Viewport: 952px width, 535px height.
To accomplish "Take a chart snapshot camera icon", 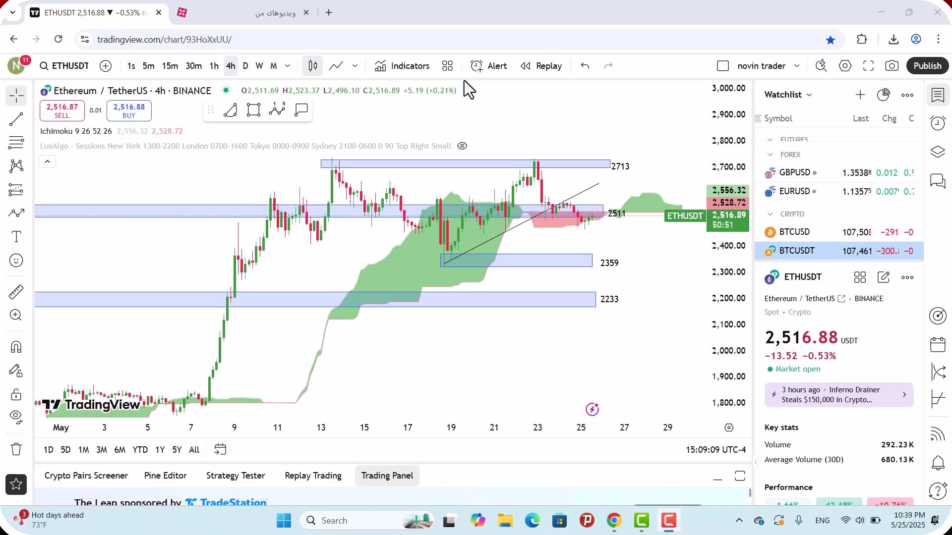I will (x=892, y=66).
